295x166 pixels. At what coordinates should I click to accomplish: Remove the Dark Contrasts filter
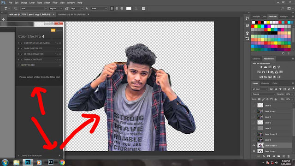click(x=60, y=48)
